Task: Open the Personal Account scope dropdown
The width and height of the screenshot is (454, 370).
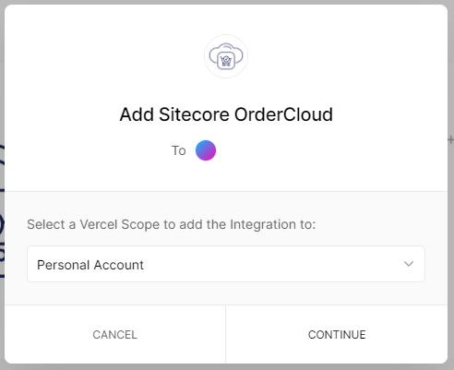Action: point(226,264)
